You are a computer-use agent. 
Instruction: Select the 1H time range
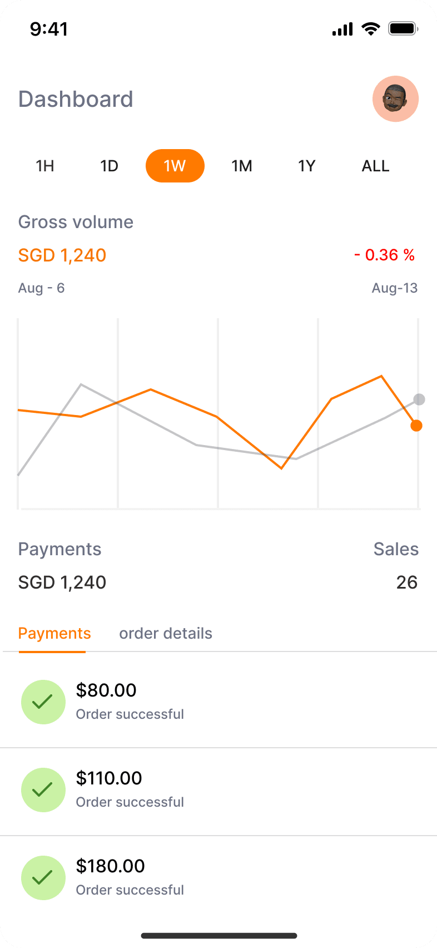(45, 166)
